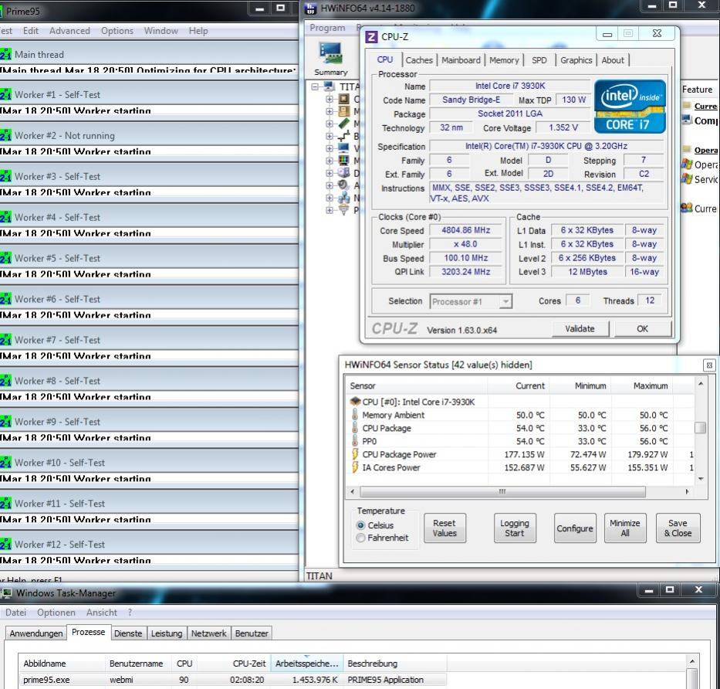Click the thermometer icon next to CPU Package

(354, 428)
